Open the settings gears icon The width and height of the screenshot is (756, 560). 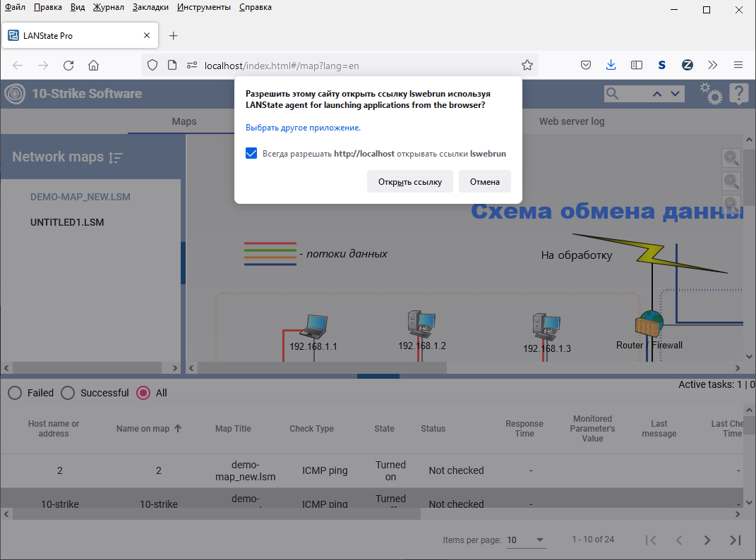click(x=711, y=94)
